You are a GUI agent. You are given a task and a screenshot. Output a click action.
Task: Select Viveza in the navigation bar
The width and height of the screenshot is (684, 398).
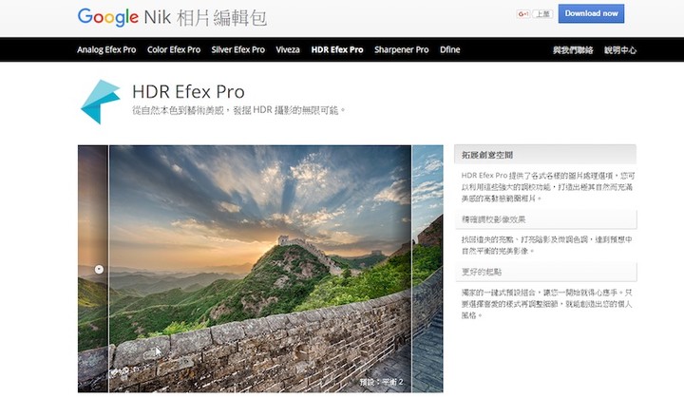(288, 49)
